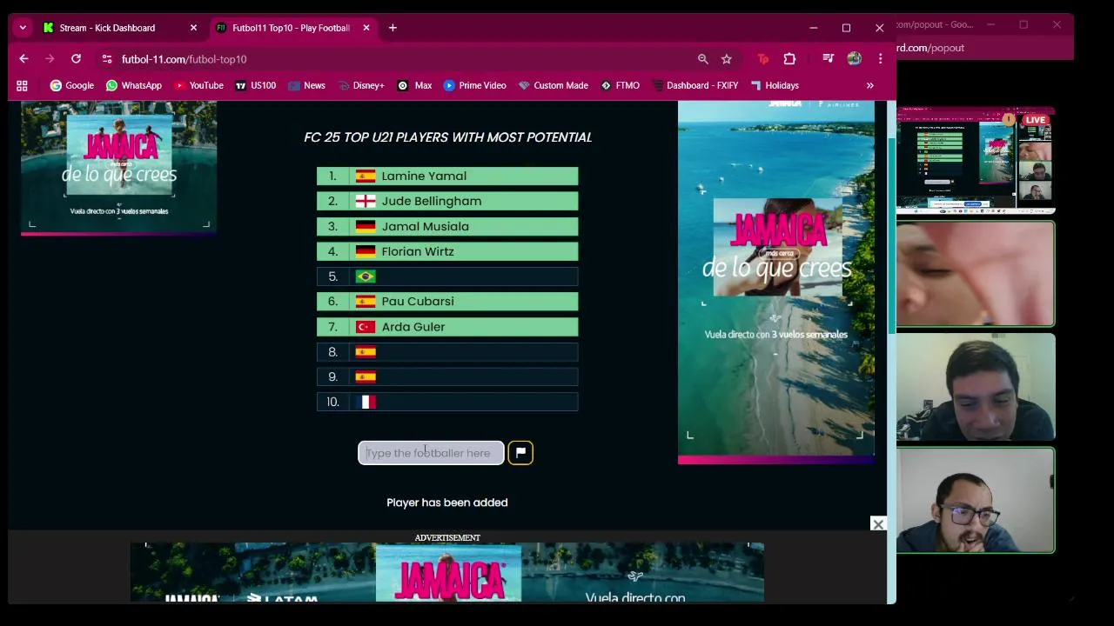Select the top webcam feed in popout
The width and height of the screenshot is (1114, 626).
pyautogui.click(x=976, y=274)
